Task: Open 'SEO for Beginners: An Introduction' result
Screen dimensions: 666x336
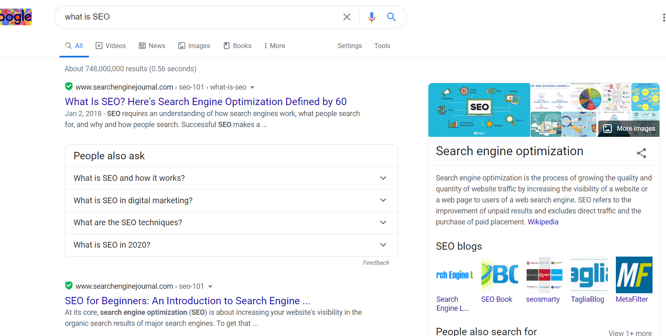Action: point(187,301)
